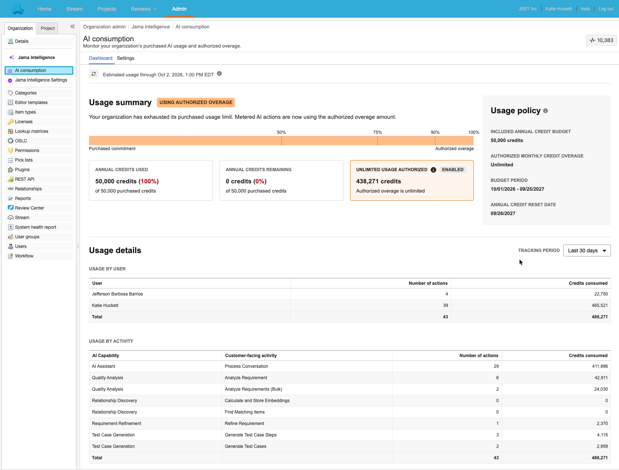Screen dimensions: 619x470
Task: Switch to the Project tab
Action: coord(48,28)
